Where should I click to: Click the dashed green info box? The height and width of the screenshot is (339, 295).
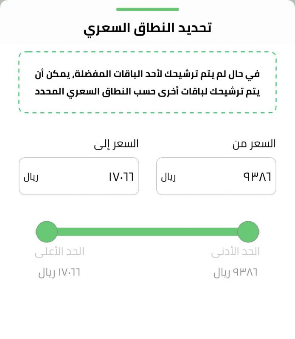148,82
